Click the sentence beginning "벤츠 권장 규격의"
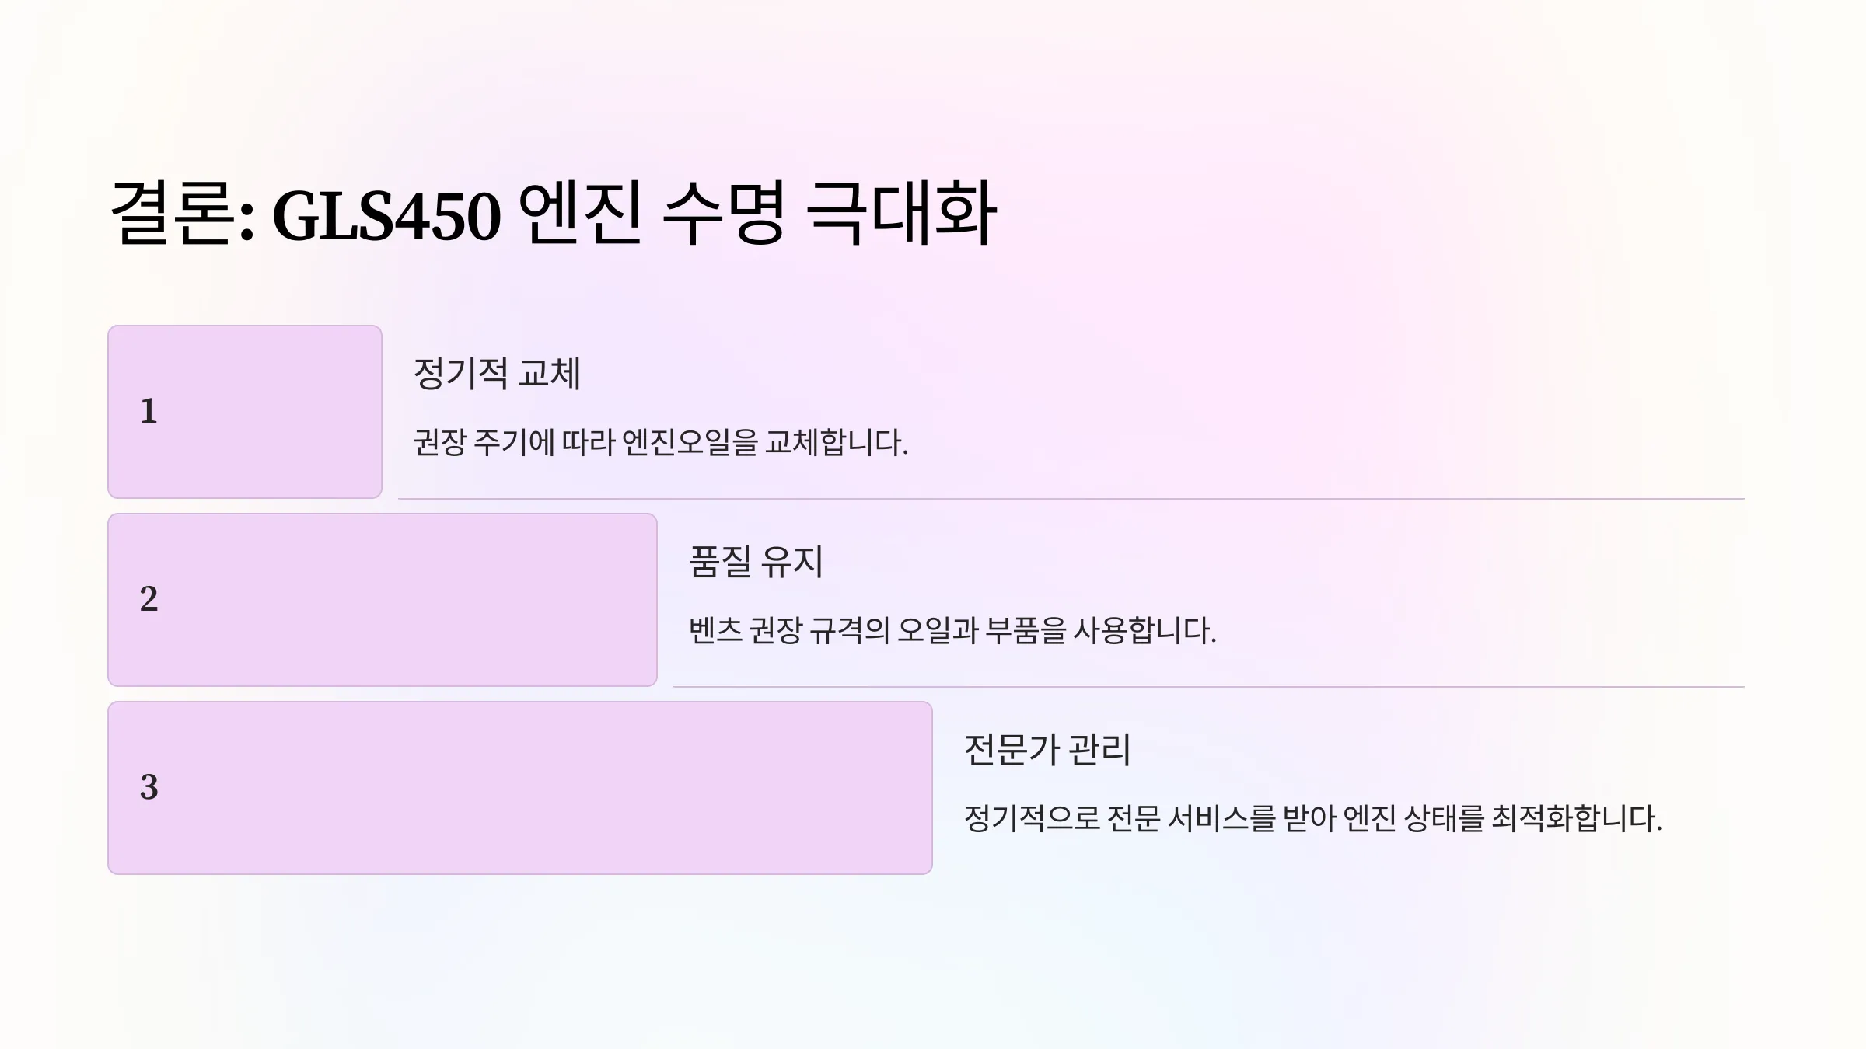This screenshot has width=1866, height=1049. click(952, 630)
